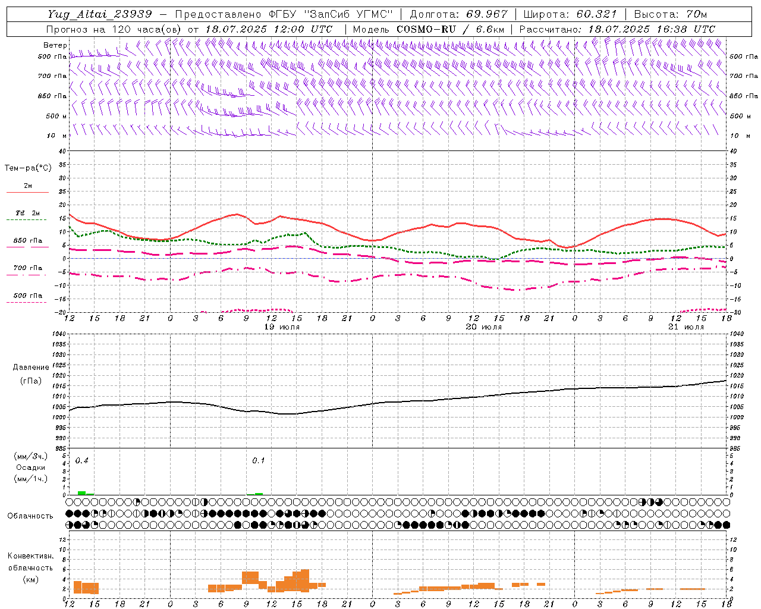Click the (мм/3ч.) precipitation unit label

30,457
